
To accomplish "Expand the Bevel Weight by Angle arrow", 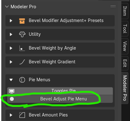I will [11, 48].
